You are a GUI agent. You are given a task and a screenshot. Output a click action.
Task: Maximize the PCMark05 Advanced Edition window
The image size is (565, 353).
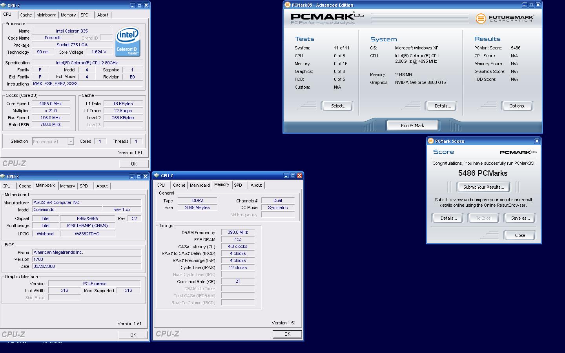click(531, 5)
